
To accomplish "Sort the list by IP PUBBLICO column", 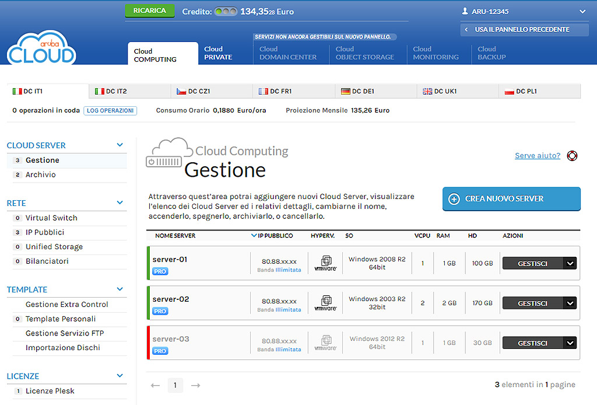I will point(275,236).
